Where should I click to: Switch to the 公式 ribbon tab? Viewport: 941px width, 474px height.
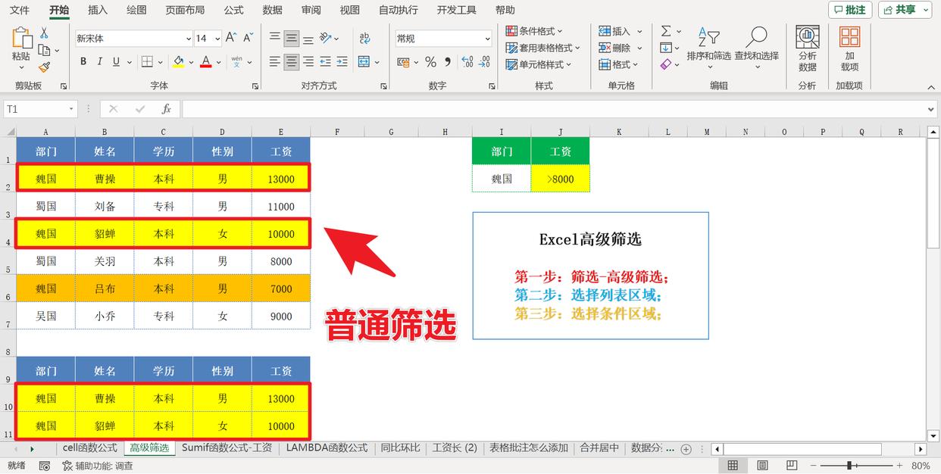click(x=234, y=10)
